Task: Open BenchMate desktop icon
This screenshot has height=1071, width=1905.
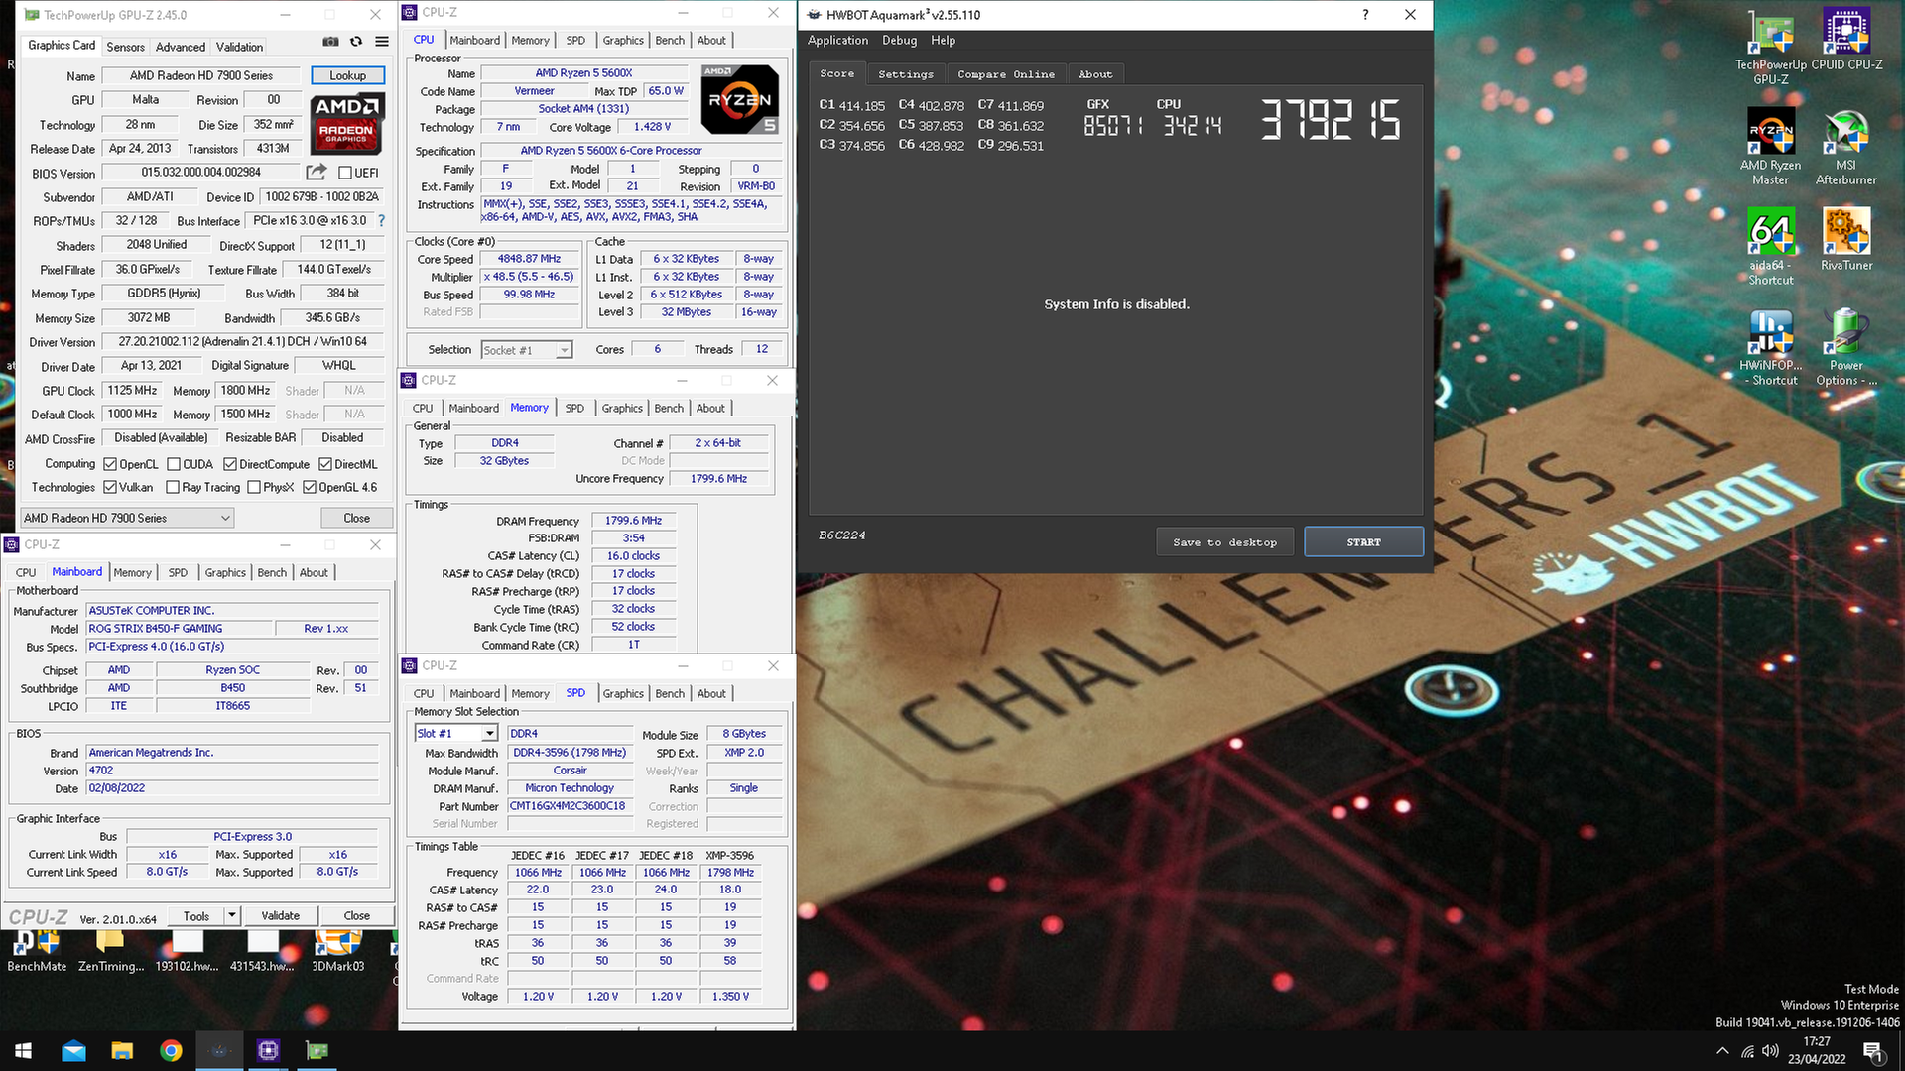Action: tap(37, 951)
